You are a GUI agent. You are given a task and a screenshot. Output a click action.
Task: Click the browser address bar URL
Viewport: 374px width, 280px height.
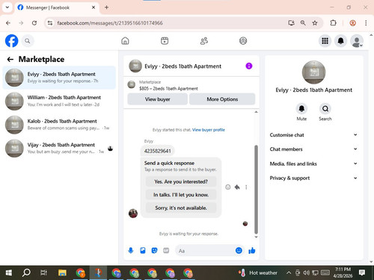110,23
